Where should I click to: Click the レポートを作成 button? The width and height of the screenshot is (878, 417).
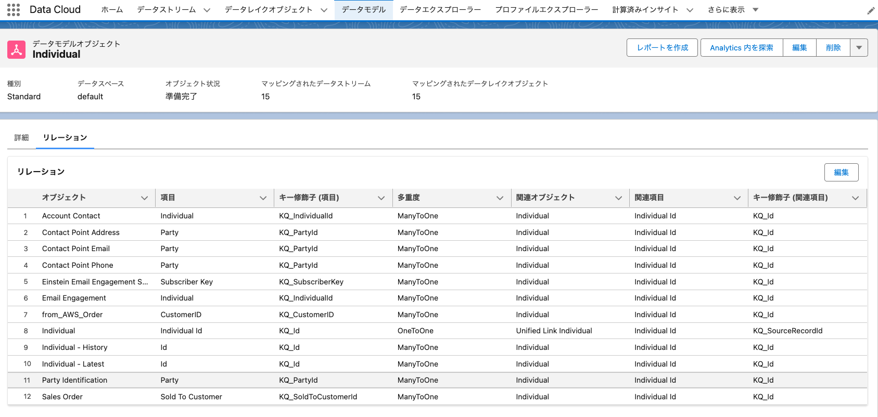coord(662,47)
